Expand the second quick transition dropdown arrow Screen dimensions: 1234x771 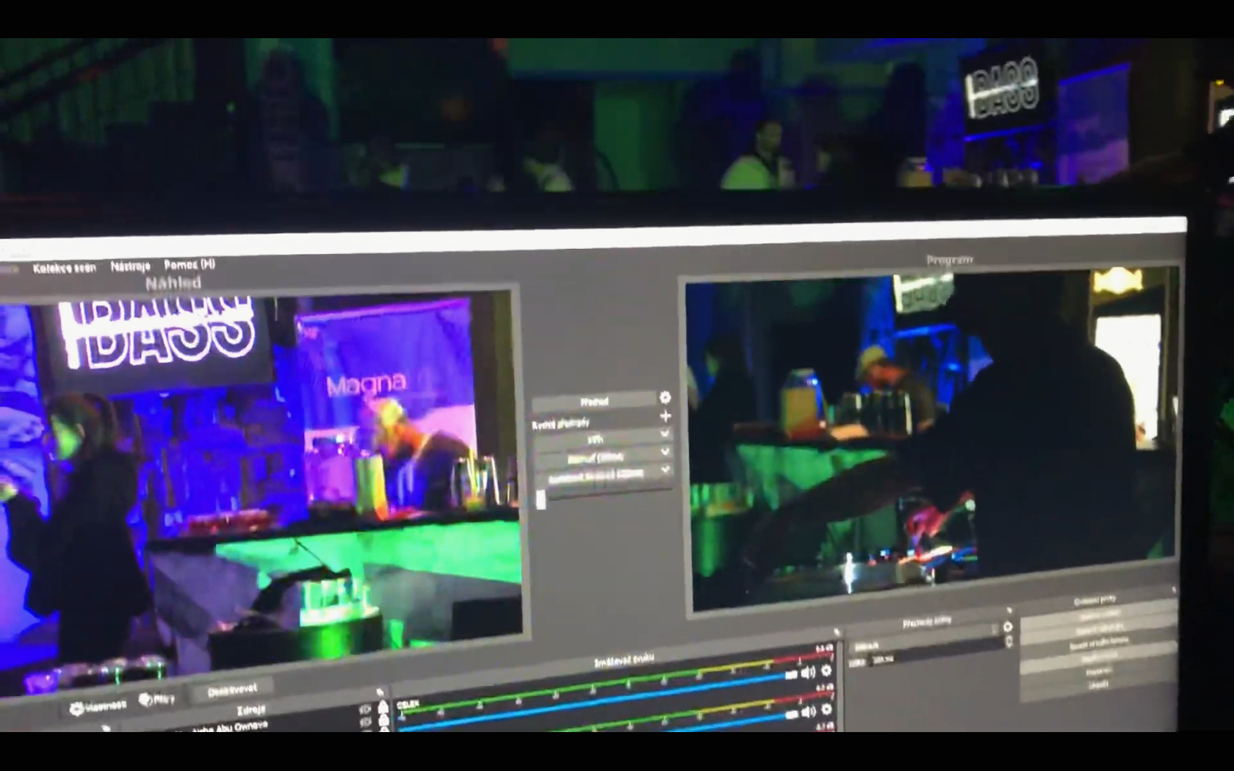point(665,451)
